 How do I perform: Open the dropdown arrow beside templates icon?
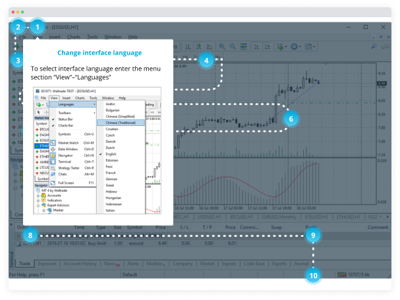click(x=314, y=47)
